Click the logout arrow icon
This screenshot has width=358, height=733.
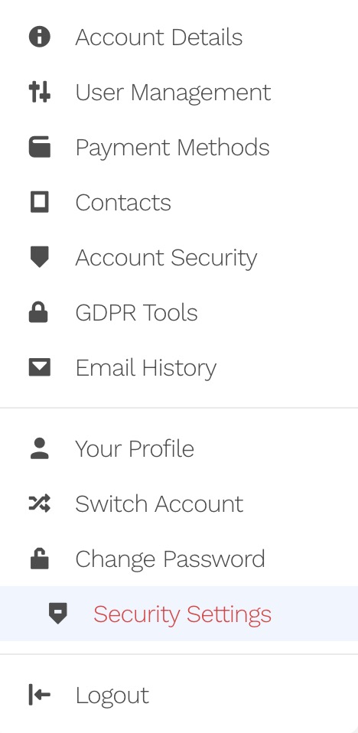pos(39,694)
